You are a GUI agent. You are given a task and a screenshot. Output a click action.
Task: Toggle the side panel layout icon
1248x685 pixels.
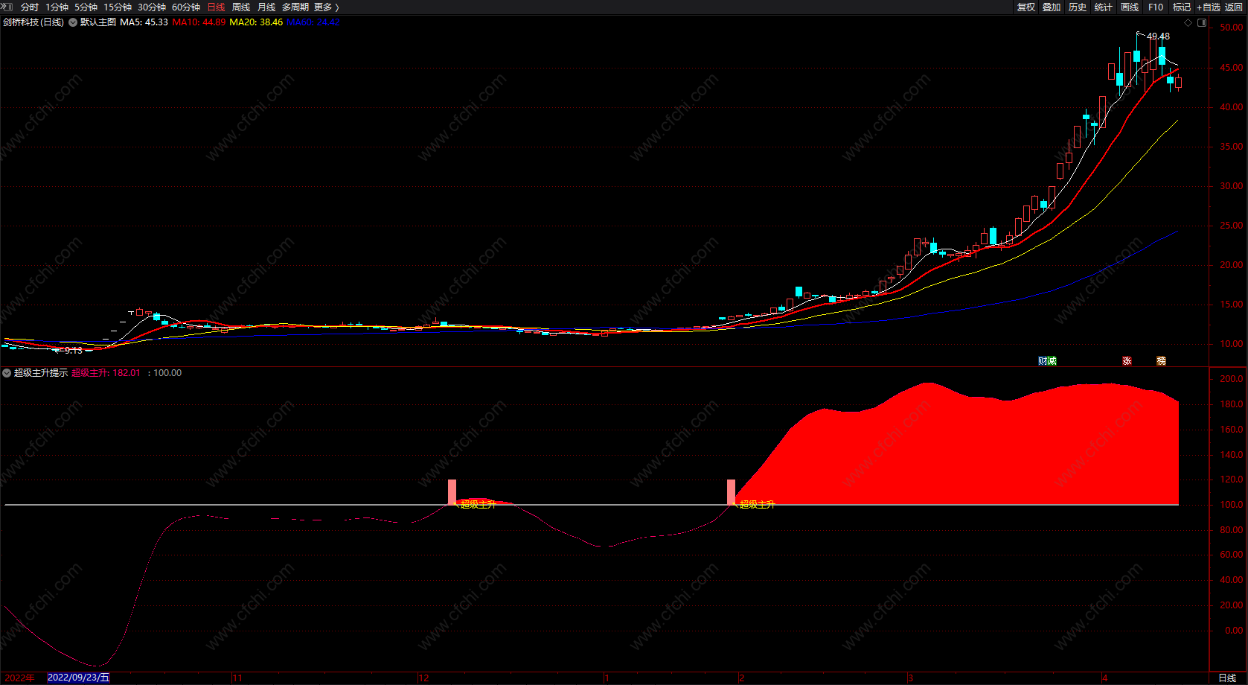click(1202, 22)
